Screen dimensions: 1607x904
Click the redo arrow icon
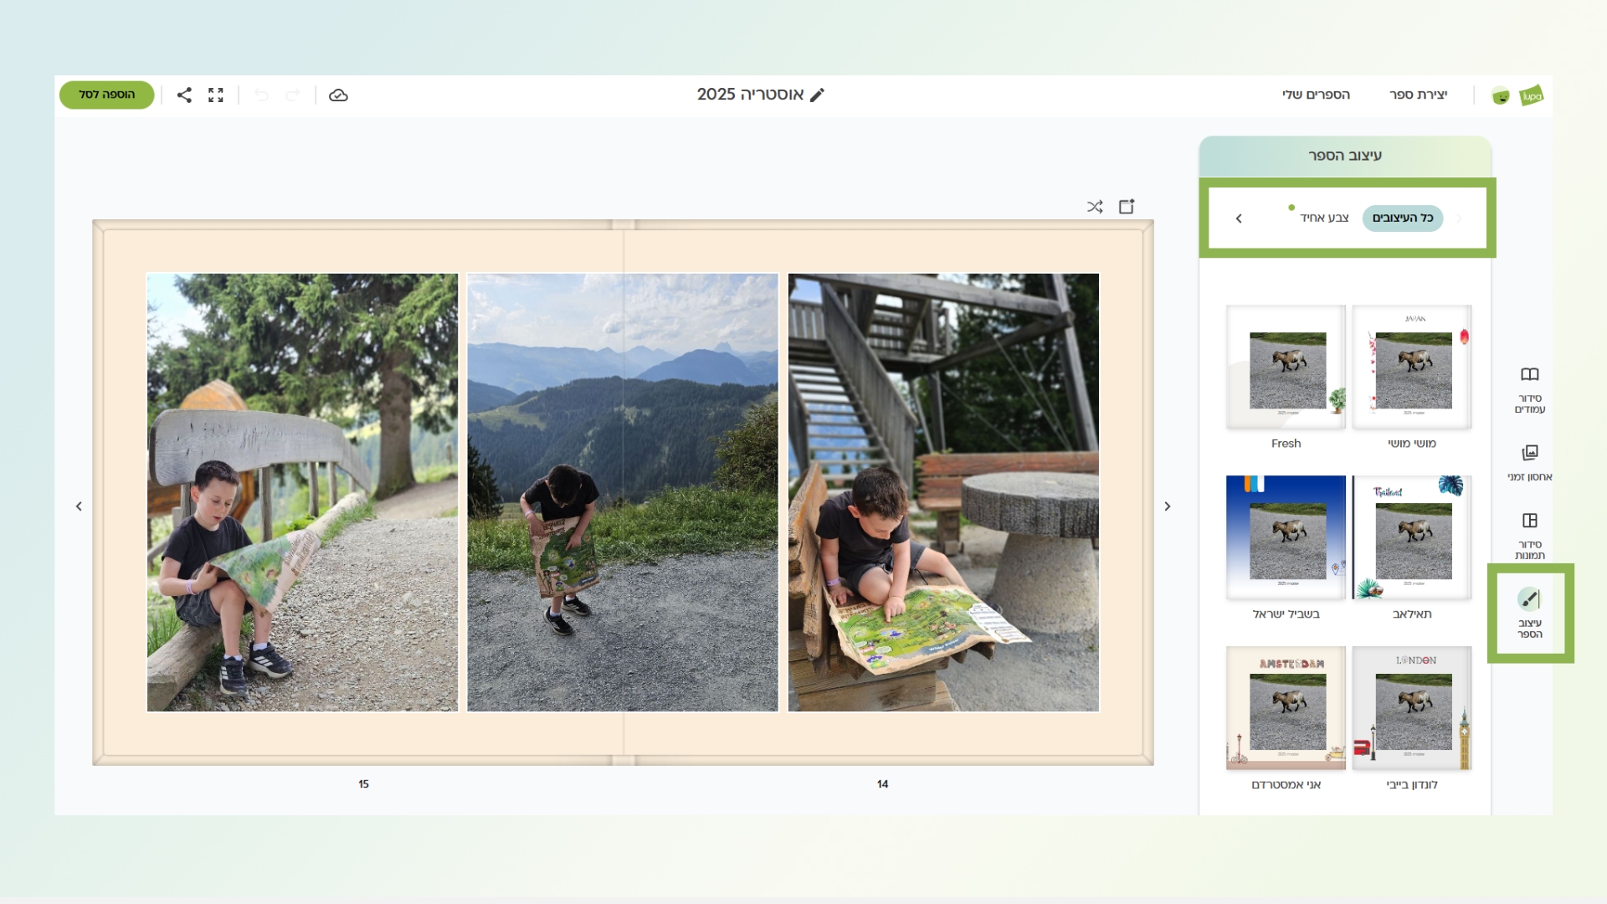click(292, 95)
